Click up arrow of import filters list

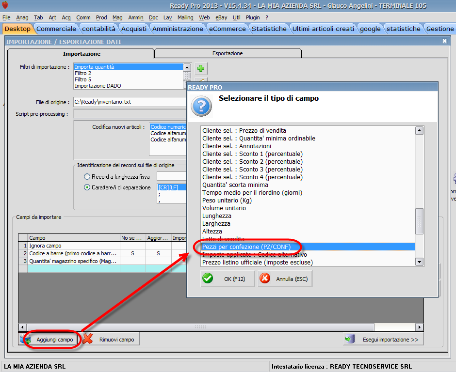pos(187,67)
